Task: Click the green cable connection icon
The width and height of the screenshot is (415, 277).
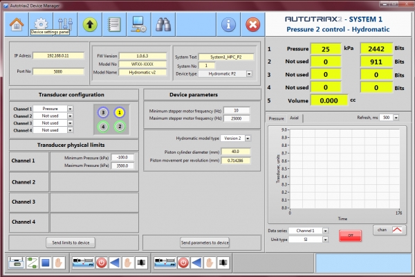Action: 33,262
